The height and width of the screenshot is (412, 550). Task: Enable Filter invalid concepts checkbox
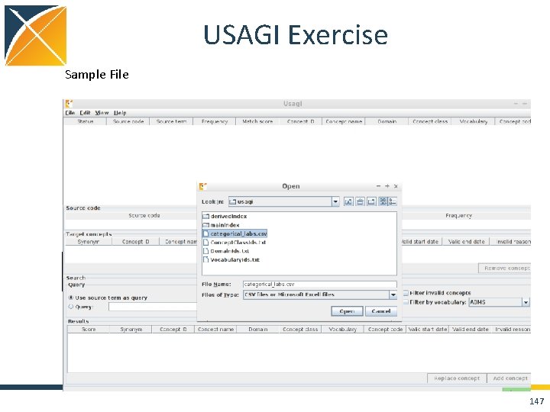[x=406, y=293]
